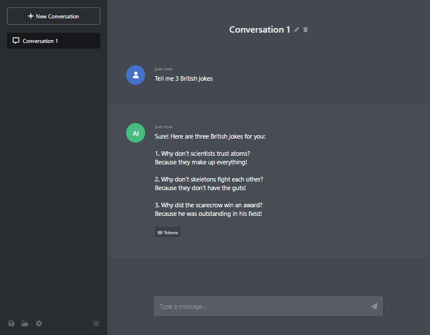The image size is (430, 335).
Task: Click the just now timestamp above AI reply
Action: (163, 127)
